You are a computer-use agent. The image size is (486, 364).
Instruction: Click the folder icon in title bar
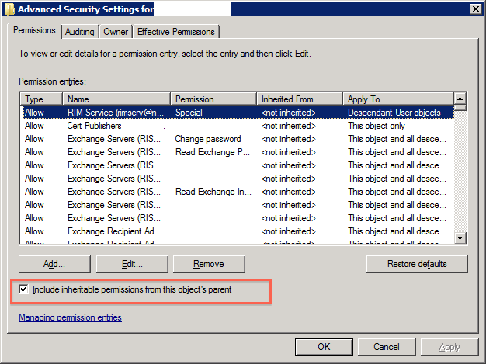pyautogui.click(x=9, y=9)
